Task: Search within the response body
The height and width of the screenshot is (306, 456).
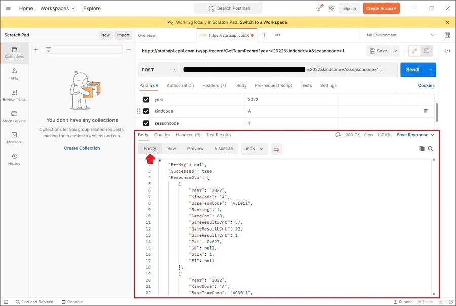Action: (430, 149)
